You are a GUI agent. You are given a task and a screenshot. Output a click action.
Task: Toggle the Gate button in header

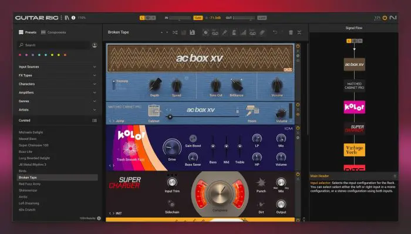[x=198, y=18]
